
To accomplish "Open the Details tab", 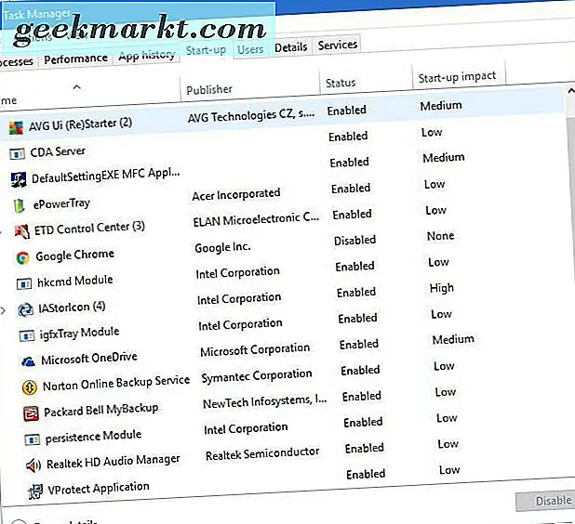I will click(290, 47).
